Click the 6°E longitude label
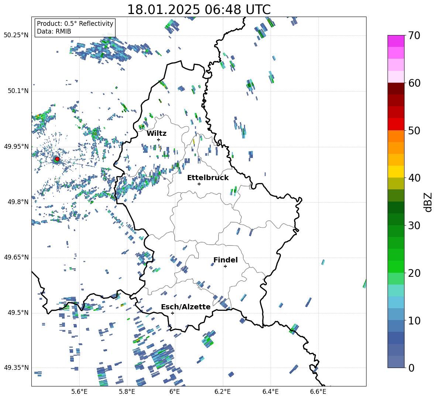Viewport: 437px width, 399px height. coord(175,392)
